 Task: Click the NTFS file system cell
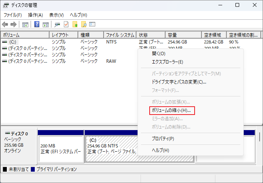click(x=111, y=42)
